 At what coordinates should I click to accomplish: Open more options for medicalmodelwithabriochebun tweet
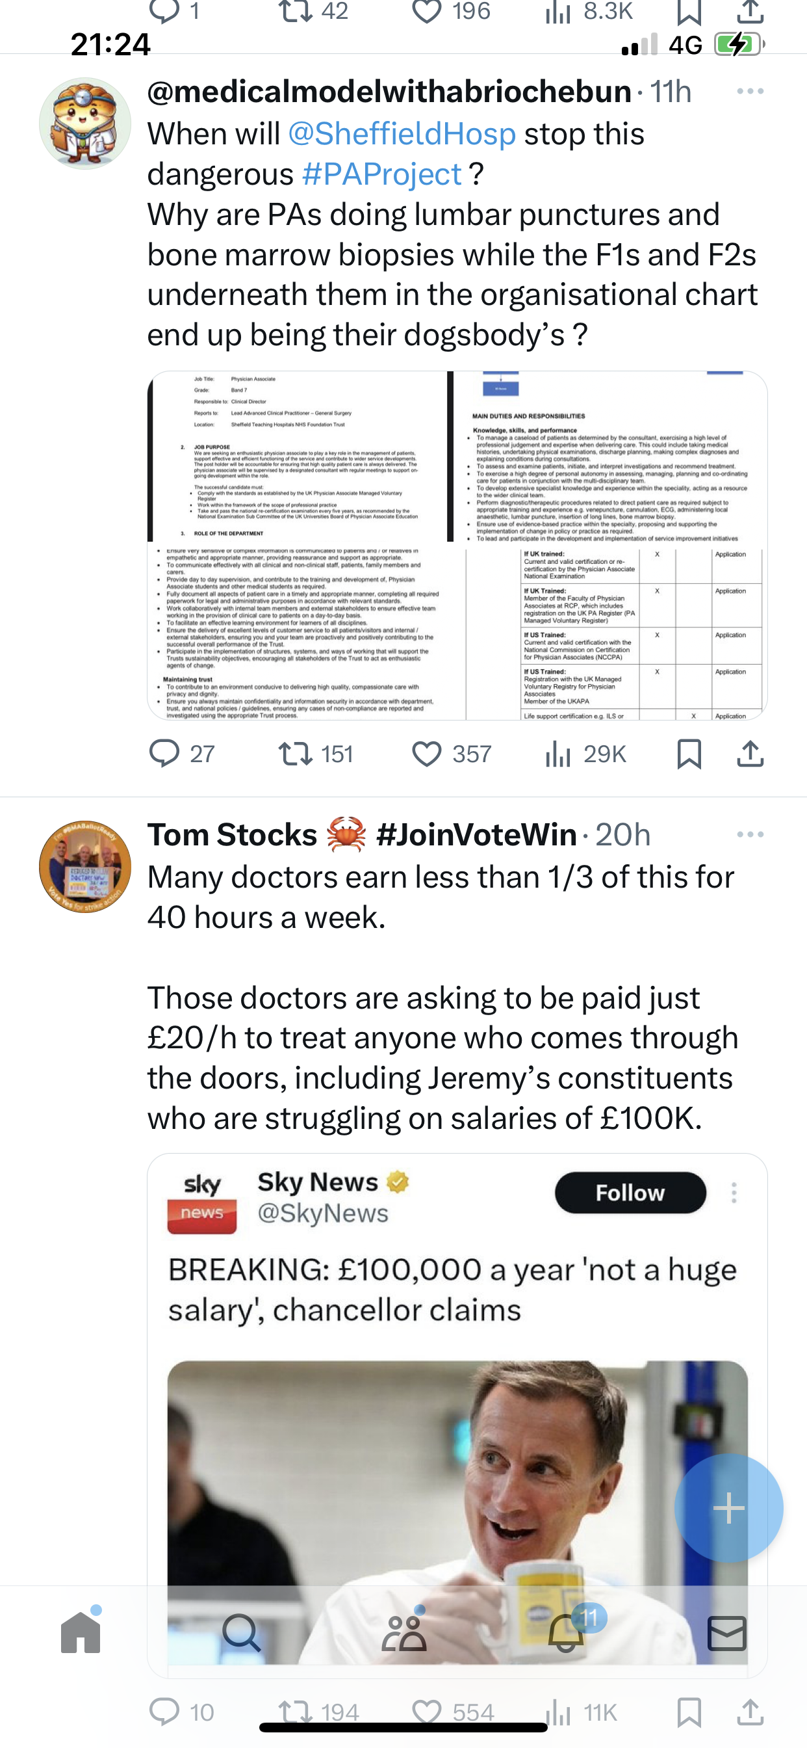click(750, 92)
